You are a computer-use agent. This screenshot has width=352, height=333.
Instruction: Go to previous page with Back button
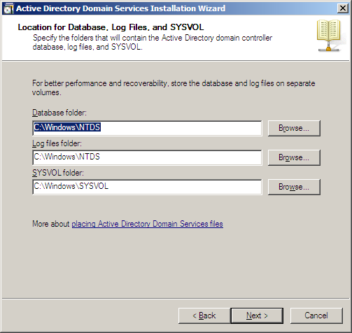[x=204, y=316]
